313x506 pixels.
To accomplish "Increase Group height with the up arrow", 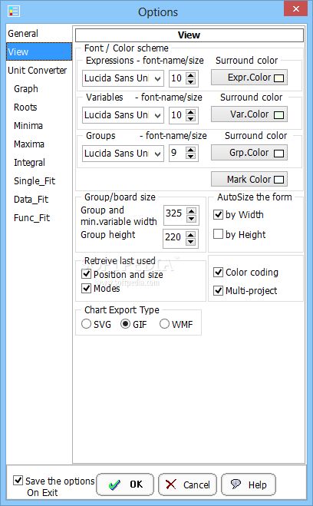I will (x=191, y=235).
